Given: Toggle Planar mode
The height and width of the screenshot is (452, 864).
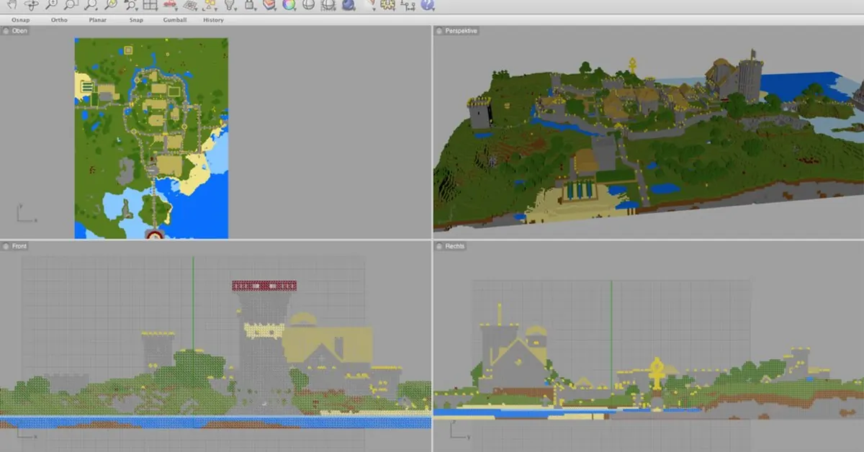Looking at the screenshot, I should click(98, 20).
